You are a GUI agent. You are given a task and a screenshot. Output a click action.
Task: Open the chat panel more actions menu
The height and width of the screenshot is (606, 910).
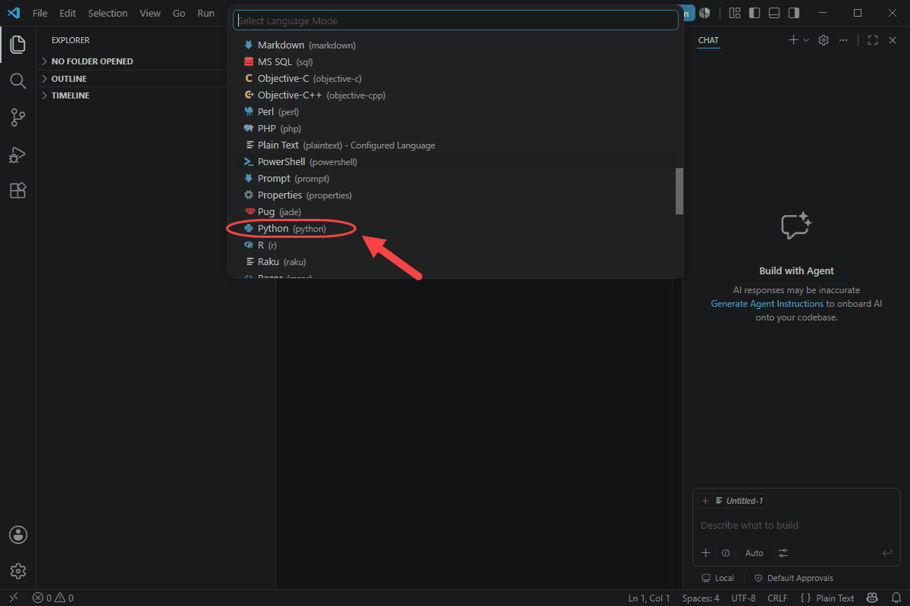pyautogui.click(x=843, y=40)
